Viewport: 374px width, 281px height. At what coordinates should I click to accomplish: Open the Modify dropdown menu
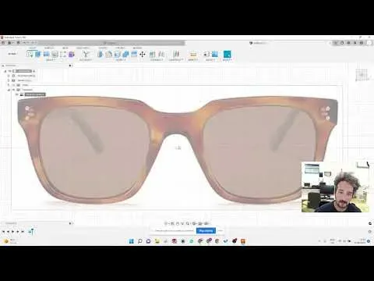[121, 60]
